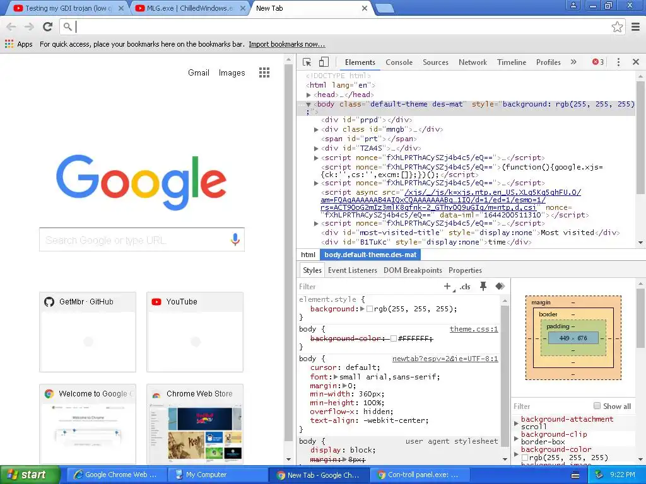
Task: Open theme.css:1 source link
Action: [x=473, y=329]
